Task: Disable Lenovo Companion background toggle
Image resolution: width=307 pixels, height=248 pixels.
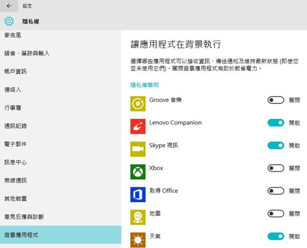Action: (276, 123)
